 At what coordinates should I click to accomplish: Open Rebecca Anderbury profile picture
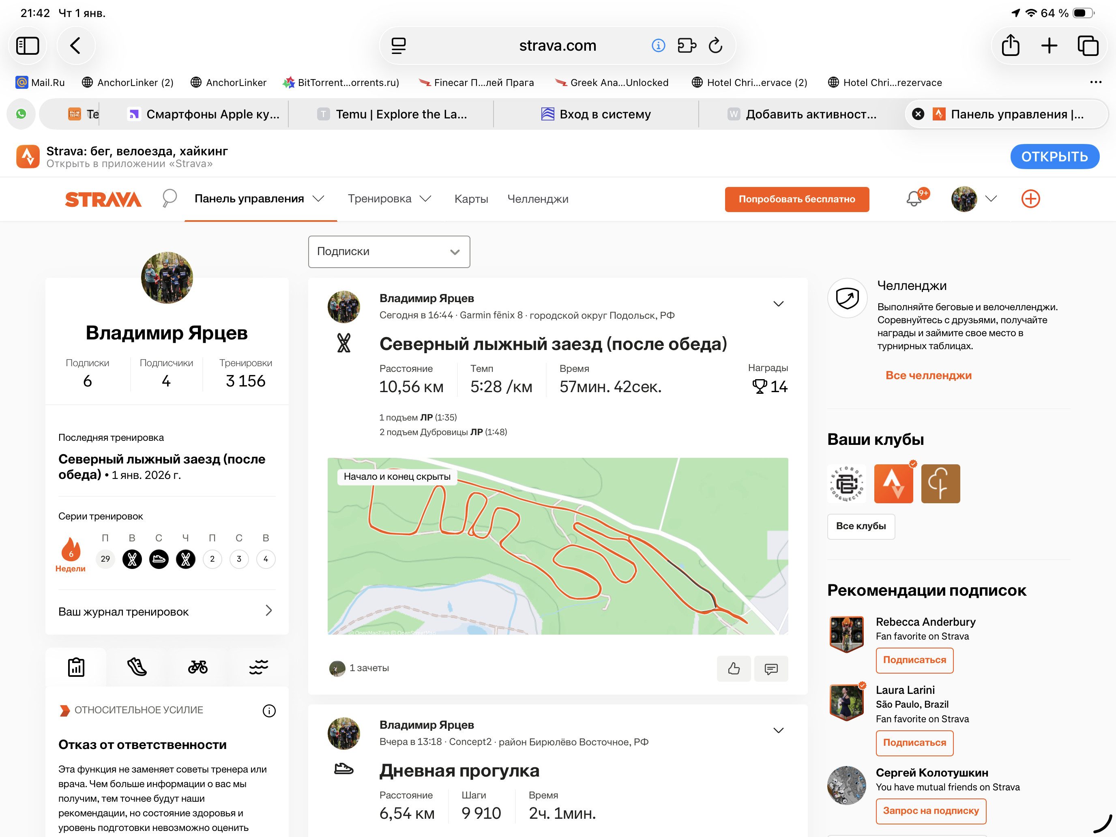(847, 634)
